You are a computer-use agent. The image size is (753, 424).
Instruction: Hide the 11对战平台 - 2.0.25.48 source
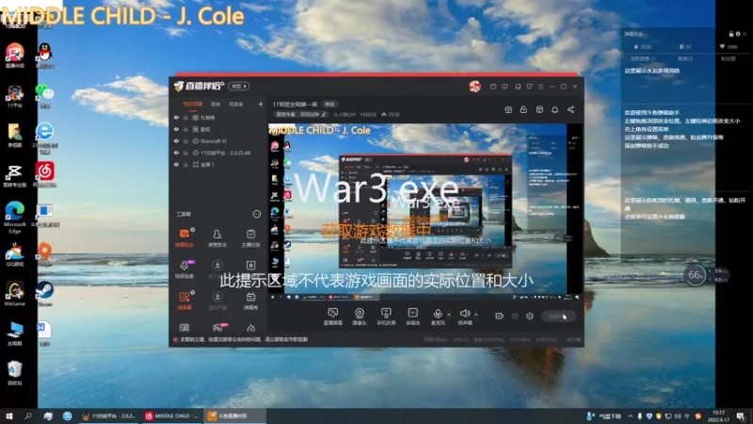176,153
